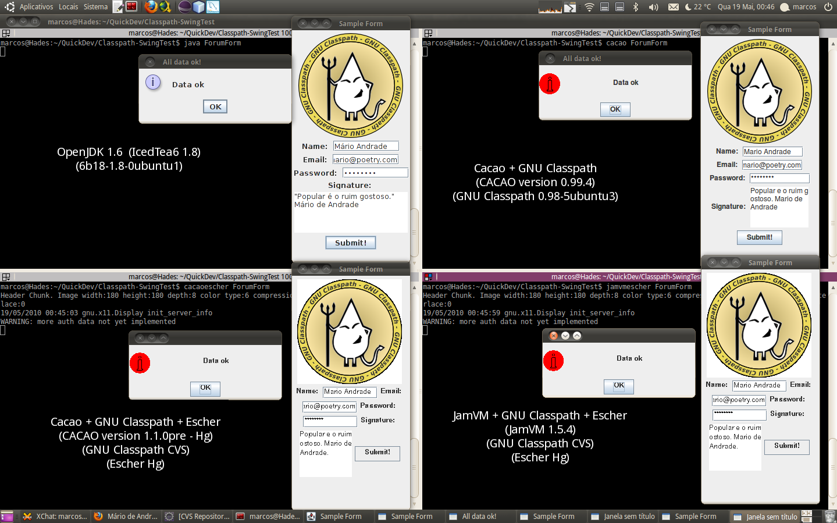Open the system monitor graph applet
The height and width of the screenshot is (523, 837).
(x=550, y=7)
